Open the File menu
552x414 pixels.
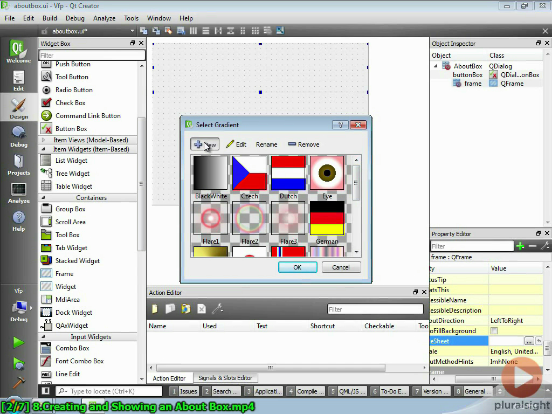(x=10, y=18)
